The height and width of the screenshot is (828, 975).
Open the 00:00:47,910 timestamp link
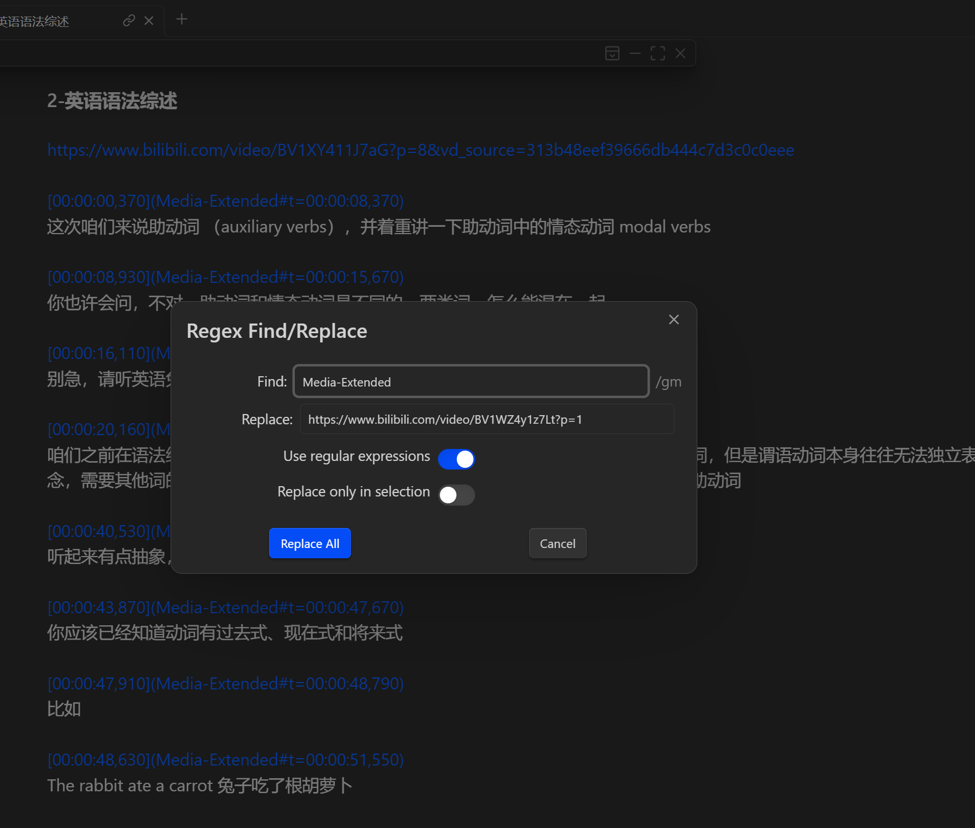pyautogui.click(x=225, y=684)
